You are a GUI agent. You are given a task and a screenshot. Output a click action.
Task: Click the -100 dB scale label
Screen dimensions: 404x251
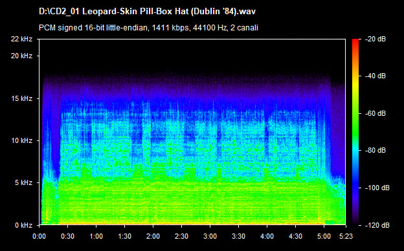point(377,188)
